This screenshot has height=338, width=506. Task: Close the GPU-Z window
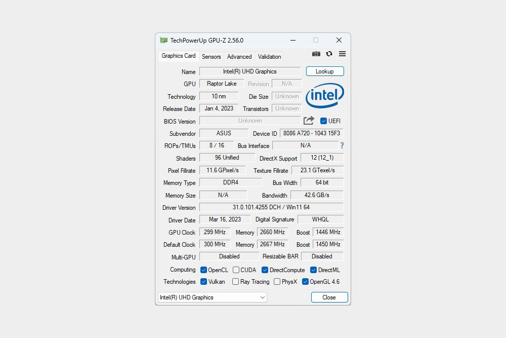pyautogui.click(x=339, y=40)
